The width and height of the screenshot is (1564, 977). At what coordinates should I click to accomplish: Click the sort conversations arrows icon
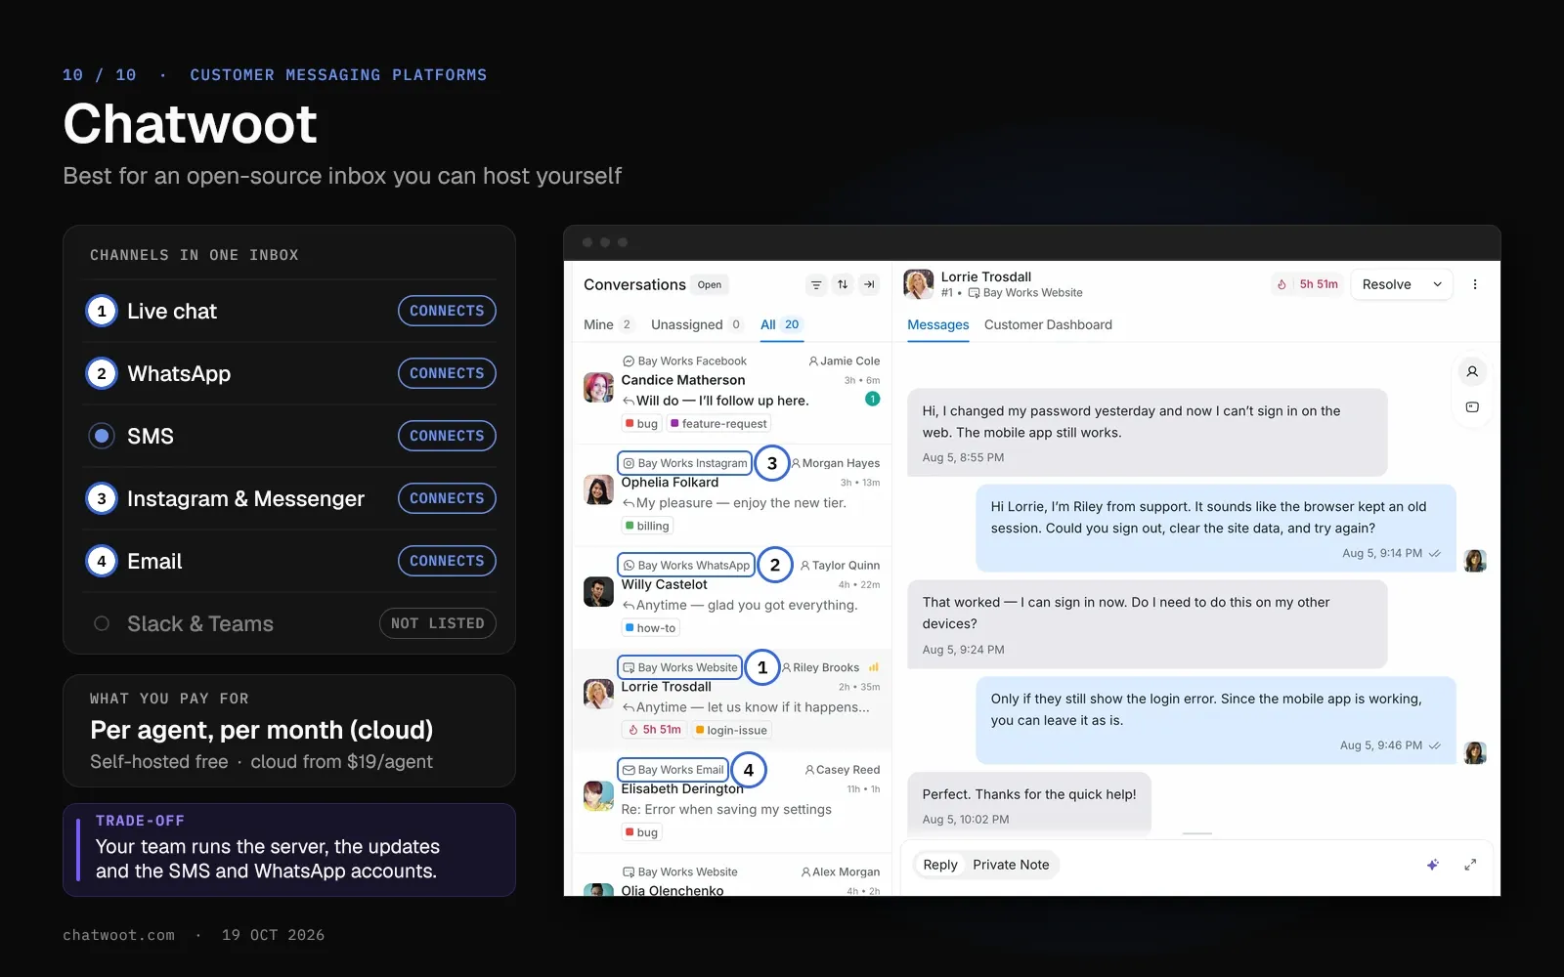click(x=843, y=285)
